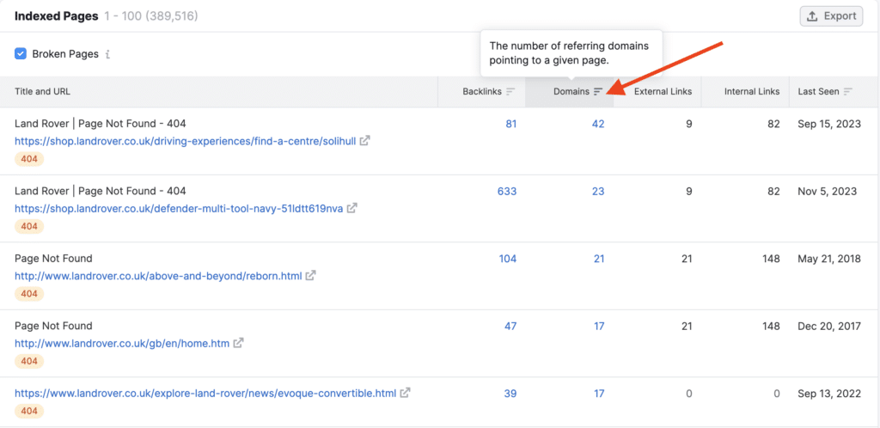Viewport: 880px width, 428px height.
Task: Click the Page Not Found title above home.htm
Action: pos(53,326)
